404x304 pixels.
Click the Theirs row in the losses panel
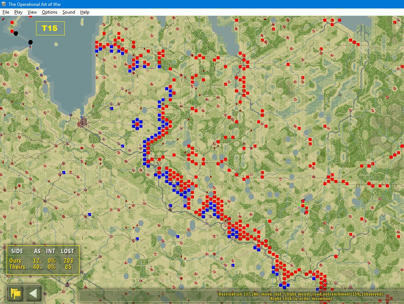click(42, 267)
